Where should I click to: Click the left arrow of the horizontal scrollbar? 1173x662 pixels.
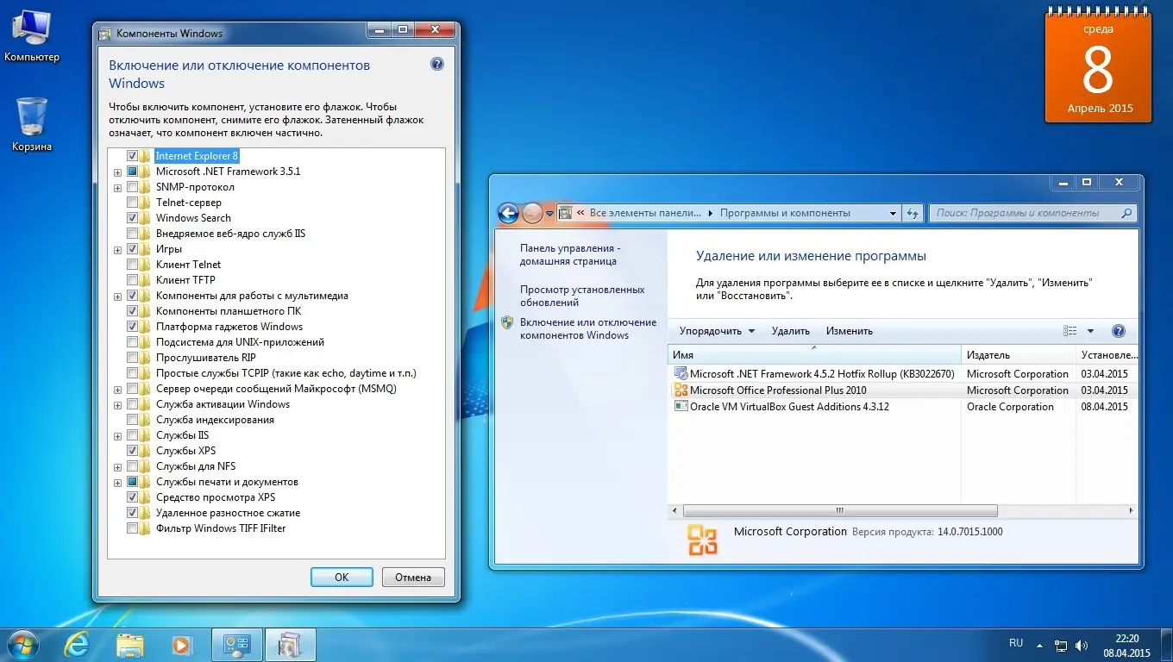(675, 510)
